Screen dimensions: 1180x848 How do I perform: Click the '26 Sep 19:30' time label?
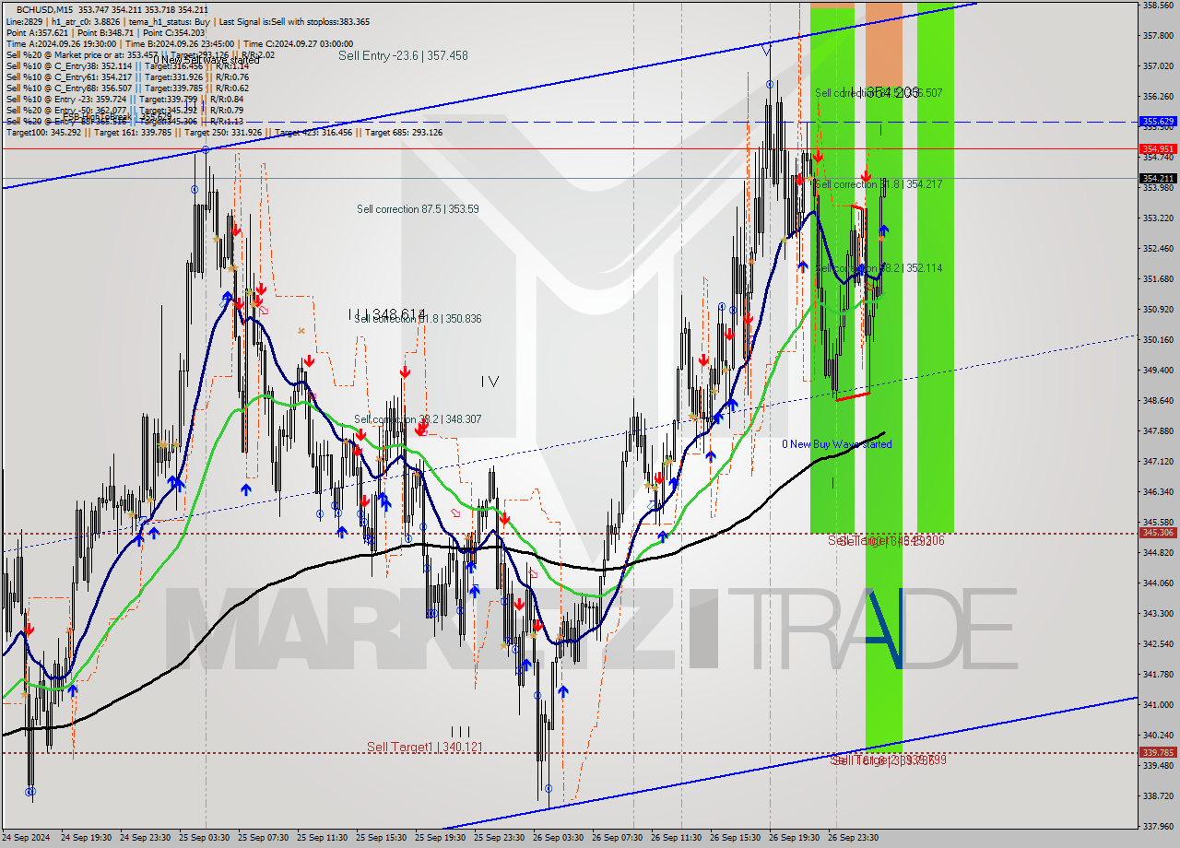(795, 838)
